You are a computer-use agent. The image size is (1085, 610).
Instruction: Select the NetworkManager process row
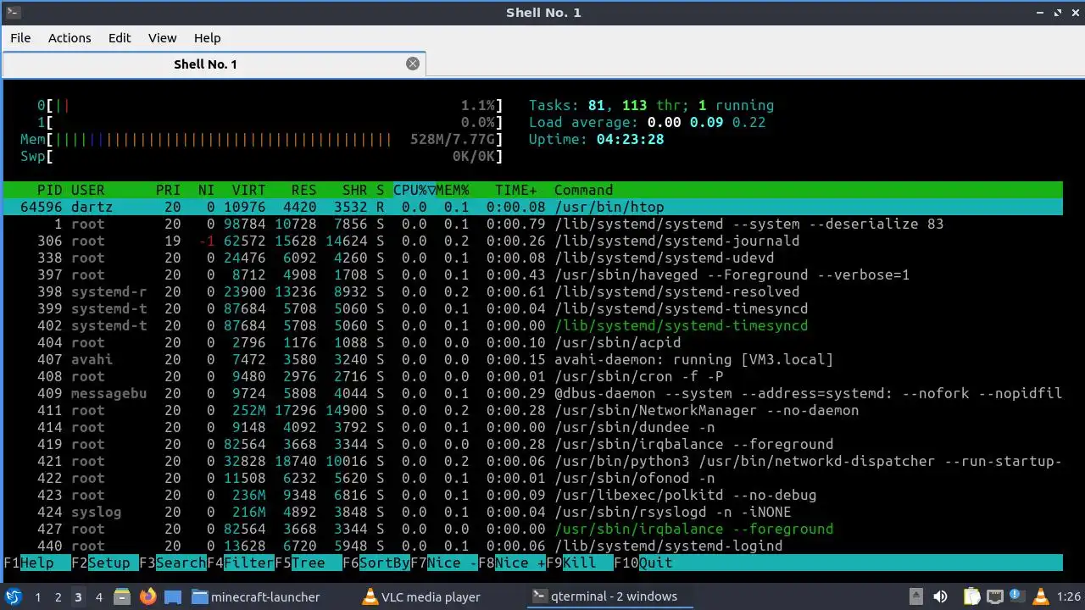coord(532,410)
